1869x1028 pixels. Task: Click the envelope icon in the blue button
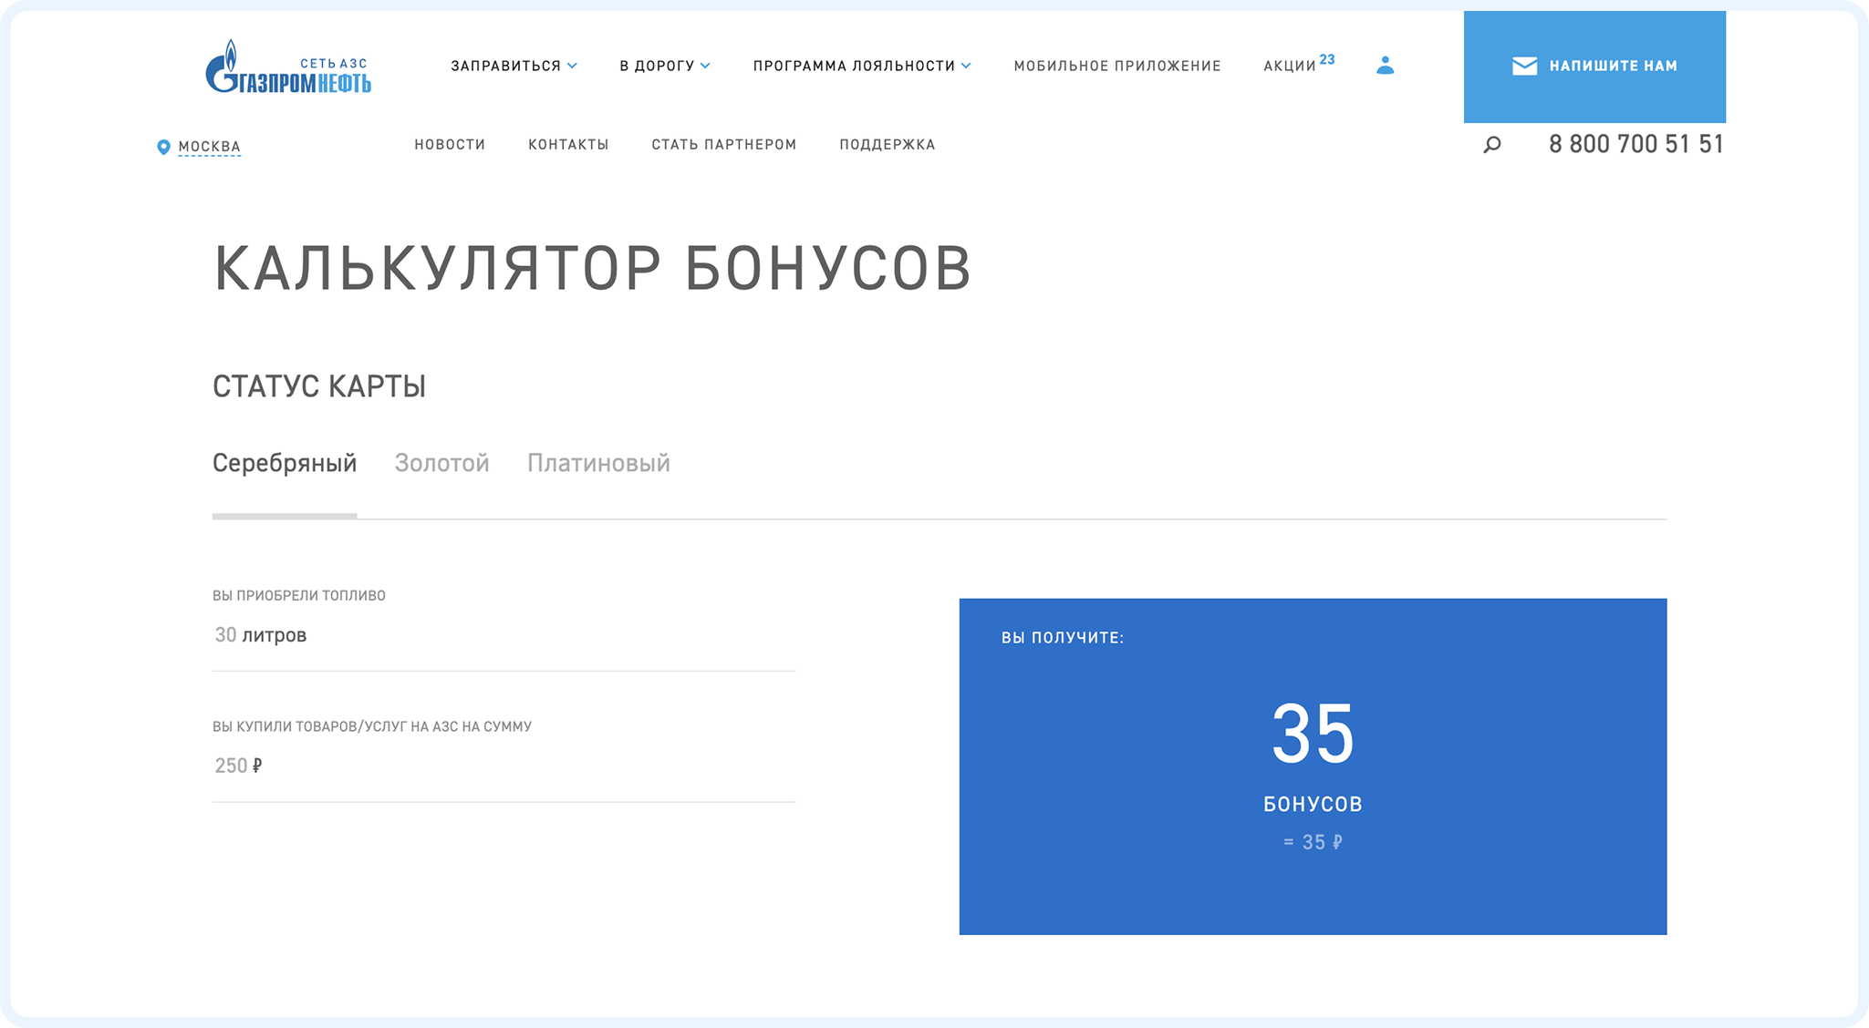pyautogui.click(x=1524, y=67)
